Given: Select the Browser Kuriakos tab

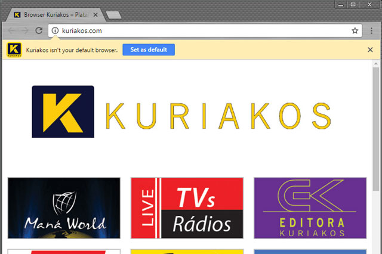Looking at the screenshot, I should click(x=56, y=15).
